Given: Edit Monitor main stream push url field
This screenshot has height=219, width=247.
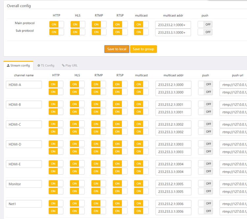Looking at the screenshot, I should (x=233, y=184).
